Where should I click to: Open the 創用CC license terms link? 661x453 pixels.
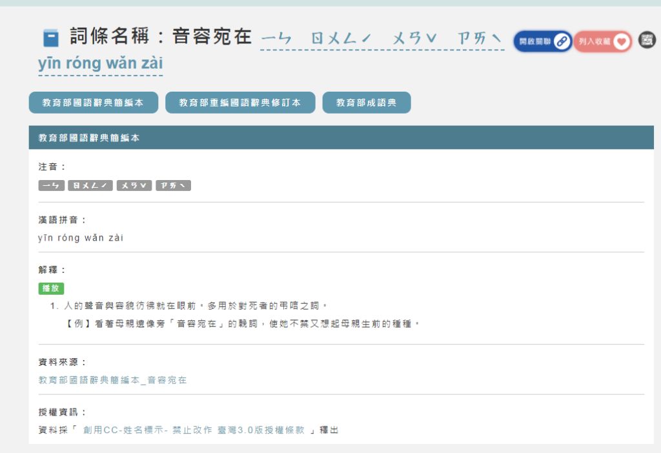coord(194,430)
